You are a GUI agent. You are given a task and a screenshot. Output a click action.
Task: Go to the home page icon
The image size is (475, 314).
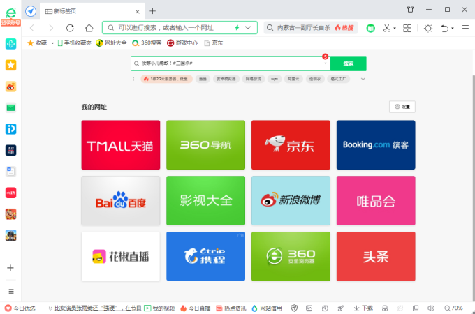pos(89,28)
